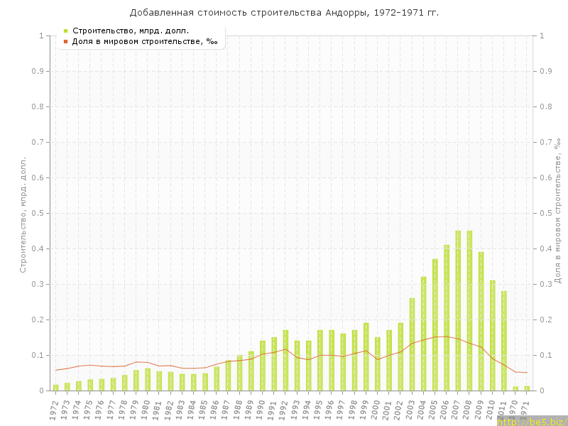Open the be5.biz watermark link
568x426 pixels.
click(532, 421)
